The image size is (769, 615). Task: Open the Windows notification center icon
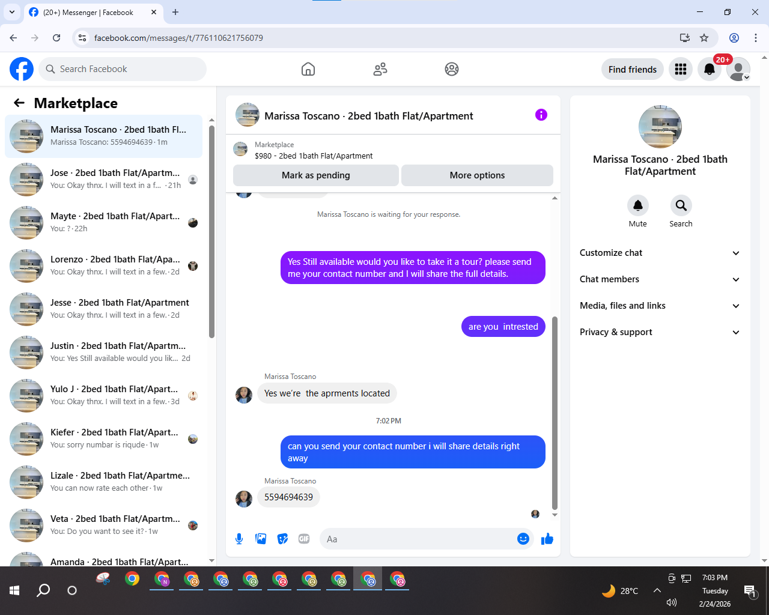coord(750,592)
